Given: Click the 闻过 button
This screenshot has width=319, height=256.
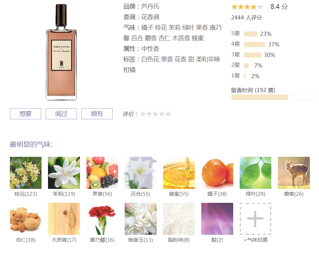Looking at the screenshot, I should pos(61,114).
